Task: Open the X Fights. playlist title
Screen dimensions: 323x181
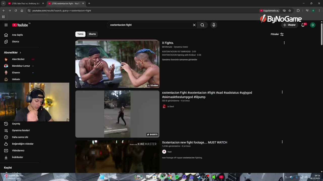Action: click(168, 43)
